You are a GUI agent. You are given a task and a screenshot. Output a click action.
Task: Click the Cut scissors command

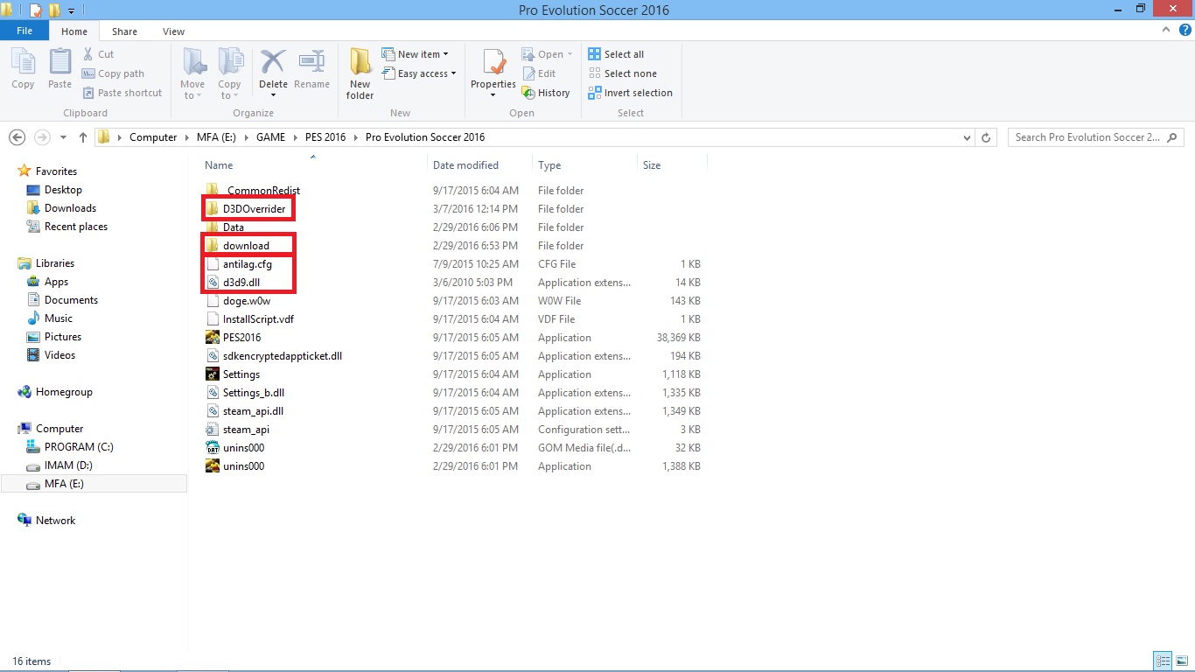coord(98,54)
